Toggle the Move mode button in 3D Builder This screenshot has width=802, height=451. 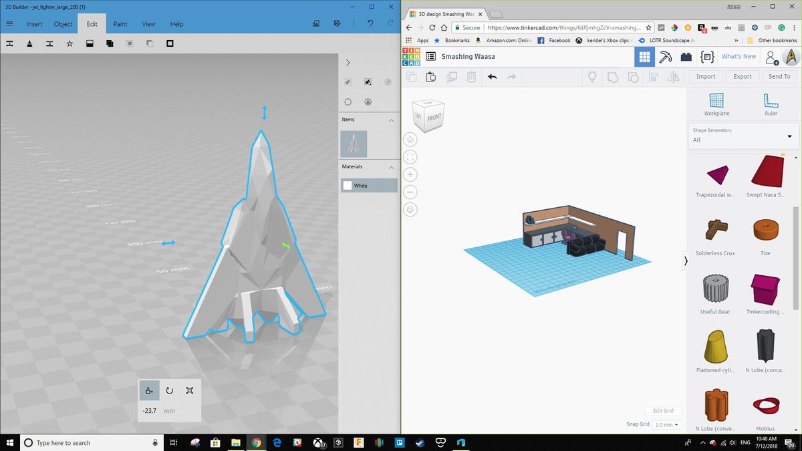point(149,391)
